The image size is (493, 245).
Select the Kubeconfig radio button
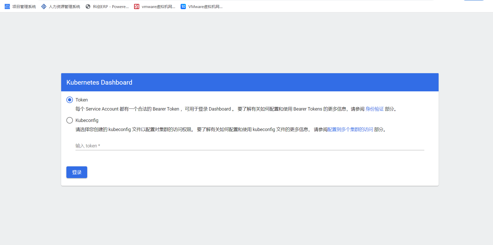click(69, 120)
